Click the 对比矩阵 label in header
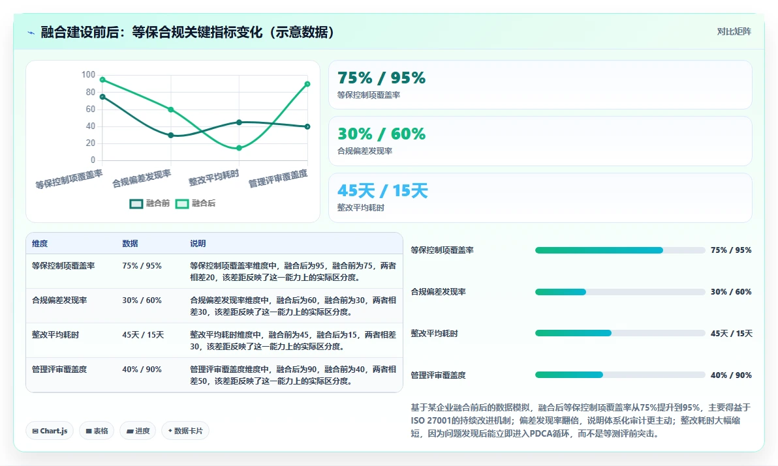The height and width of the screenshot is (466, 778). [x=734, y=32]
